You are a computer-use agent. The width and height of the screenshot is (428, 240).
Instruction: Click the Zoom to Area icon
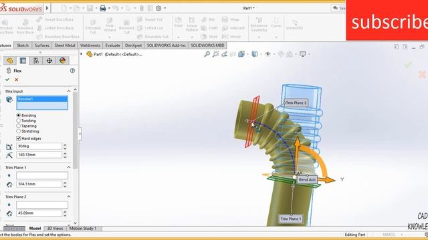click(215, 54)
